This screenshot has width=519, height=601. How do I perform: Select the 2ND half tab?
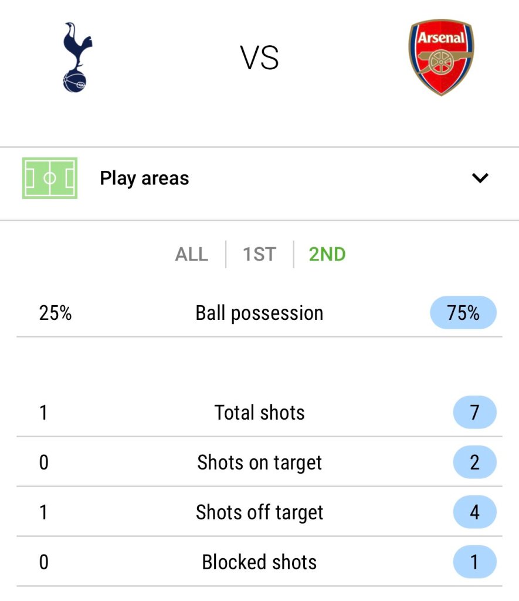(x=327, y=254)
